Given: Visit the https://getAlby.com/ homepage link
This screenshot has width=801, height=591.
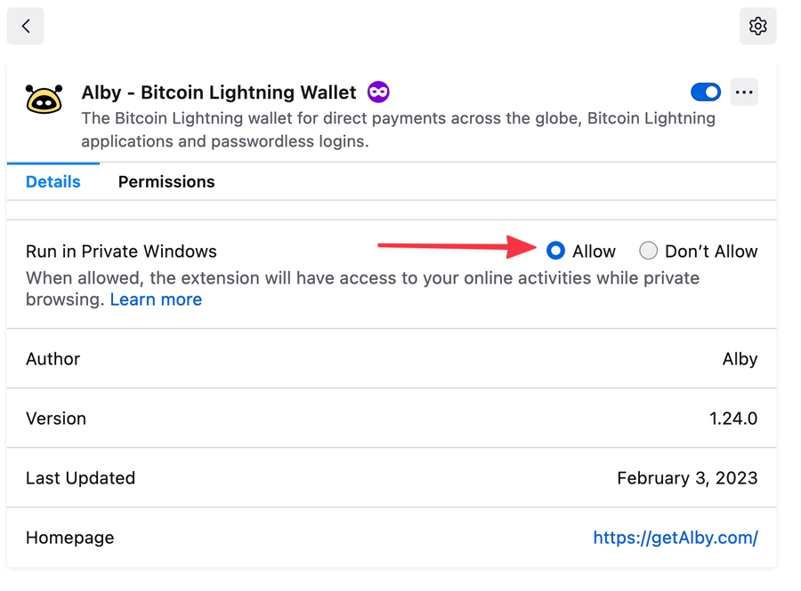Looking at the screenshot, I should [676, 538].
